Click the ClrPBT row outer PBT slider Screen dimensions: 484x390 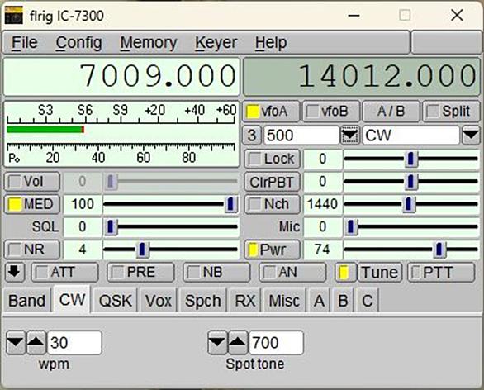click(x=411, y=181)
